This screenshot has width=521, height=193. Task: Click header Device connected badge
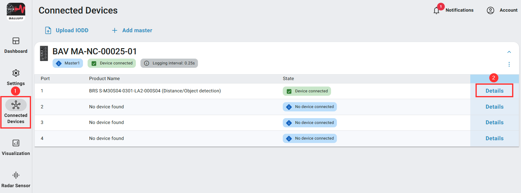coord(112,63)
